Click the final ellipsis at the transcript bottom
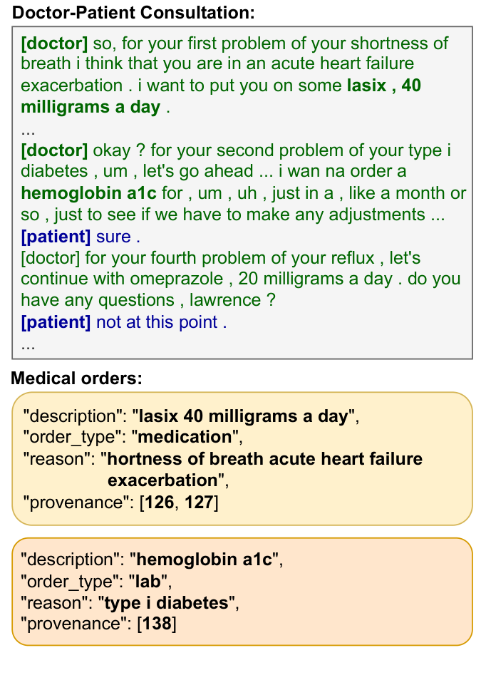Screen dimensions: 481x675 29,344
